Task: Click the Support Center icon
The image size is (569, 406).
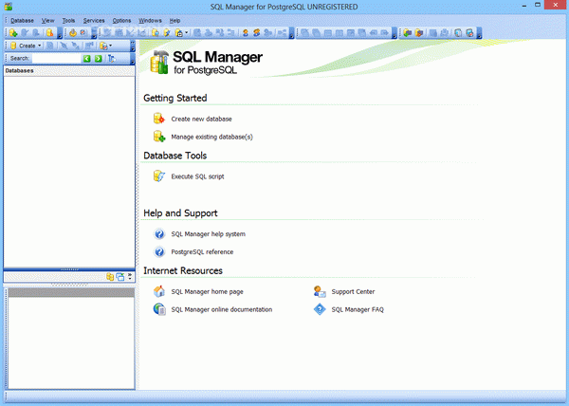Action: tap(320, 291)
